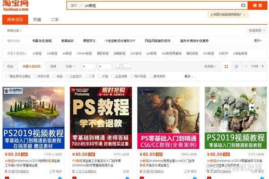The image size is (269, 179).
Task: Open 价格 sort dropdown
Action: (x=70, y=66)
